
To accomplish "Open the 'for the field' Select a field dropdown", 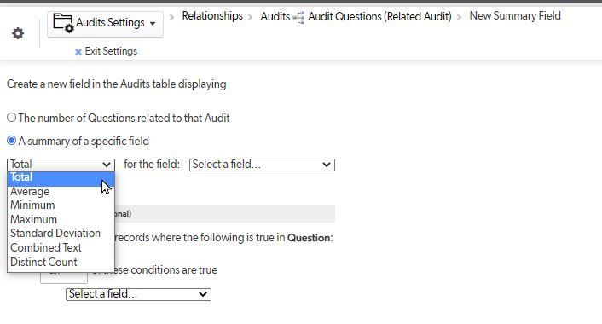I will click(x=262, y=165).
